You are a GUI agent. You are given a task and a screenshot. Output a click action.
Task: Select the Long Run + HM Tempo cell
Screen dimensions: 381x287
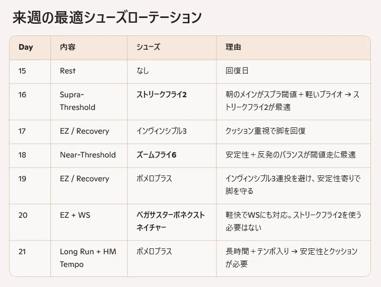pyautogui.click(x=88, y=258)
